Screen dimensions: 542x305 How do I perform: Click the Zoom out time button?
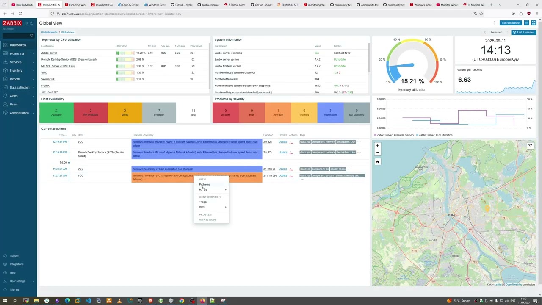496,32
